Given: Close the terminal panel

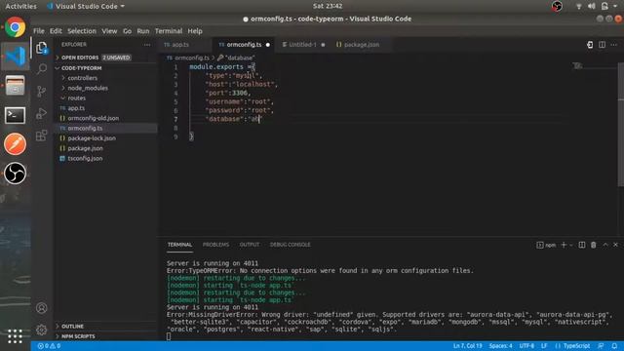Looking at the screenshot, I should coord(615,245).
